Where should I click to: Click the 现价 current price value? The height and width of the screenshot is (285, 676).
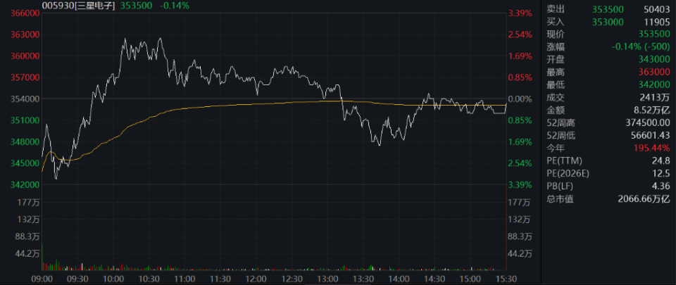tap(654, 34)
